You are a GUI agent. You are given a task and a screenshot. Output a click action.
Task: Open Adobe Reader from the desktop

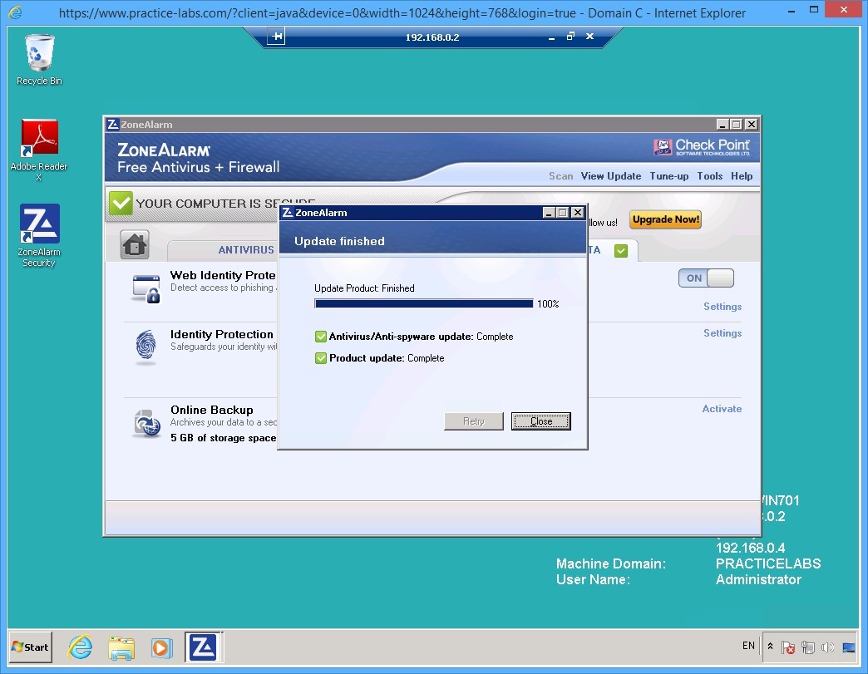pos(38,135)
